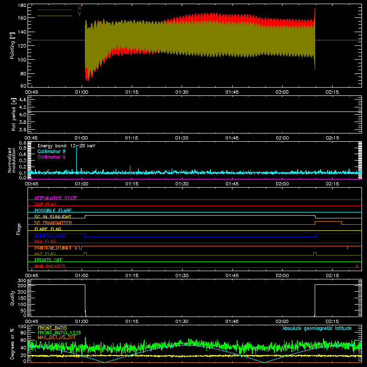Image resolution: width=367 pixels, height=367 pixels.
Task: Click the cyan 'Collimator 8' legend label
Action: click(x=51, y=151)
